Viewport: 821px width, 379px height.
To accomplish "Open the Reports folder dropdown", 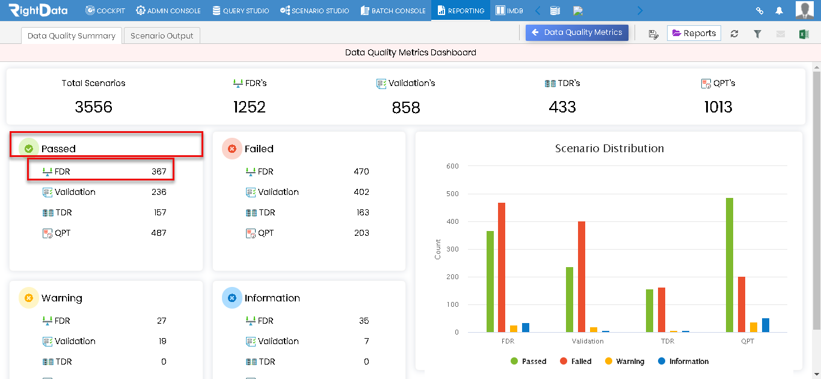I will [694, 33].
